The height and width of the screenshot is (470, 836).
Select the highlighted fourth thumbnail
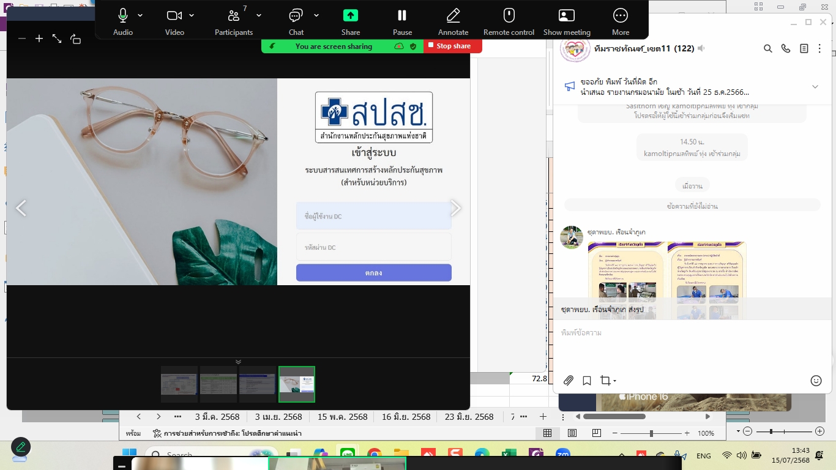[297, 384]
